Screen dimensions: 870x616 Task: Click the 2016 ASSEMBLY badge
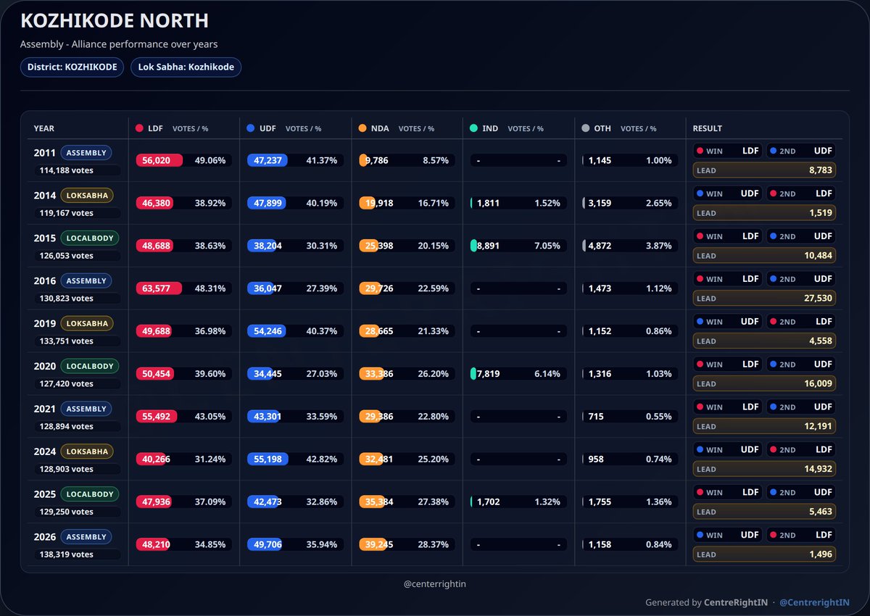86,280
